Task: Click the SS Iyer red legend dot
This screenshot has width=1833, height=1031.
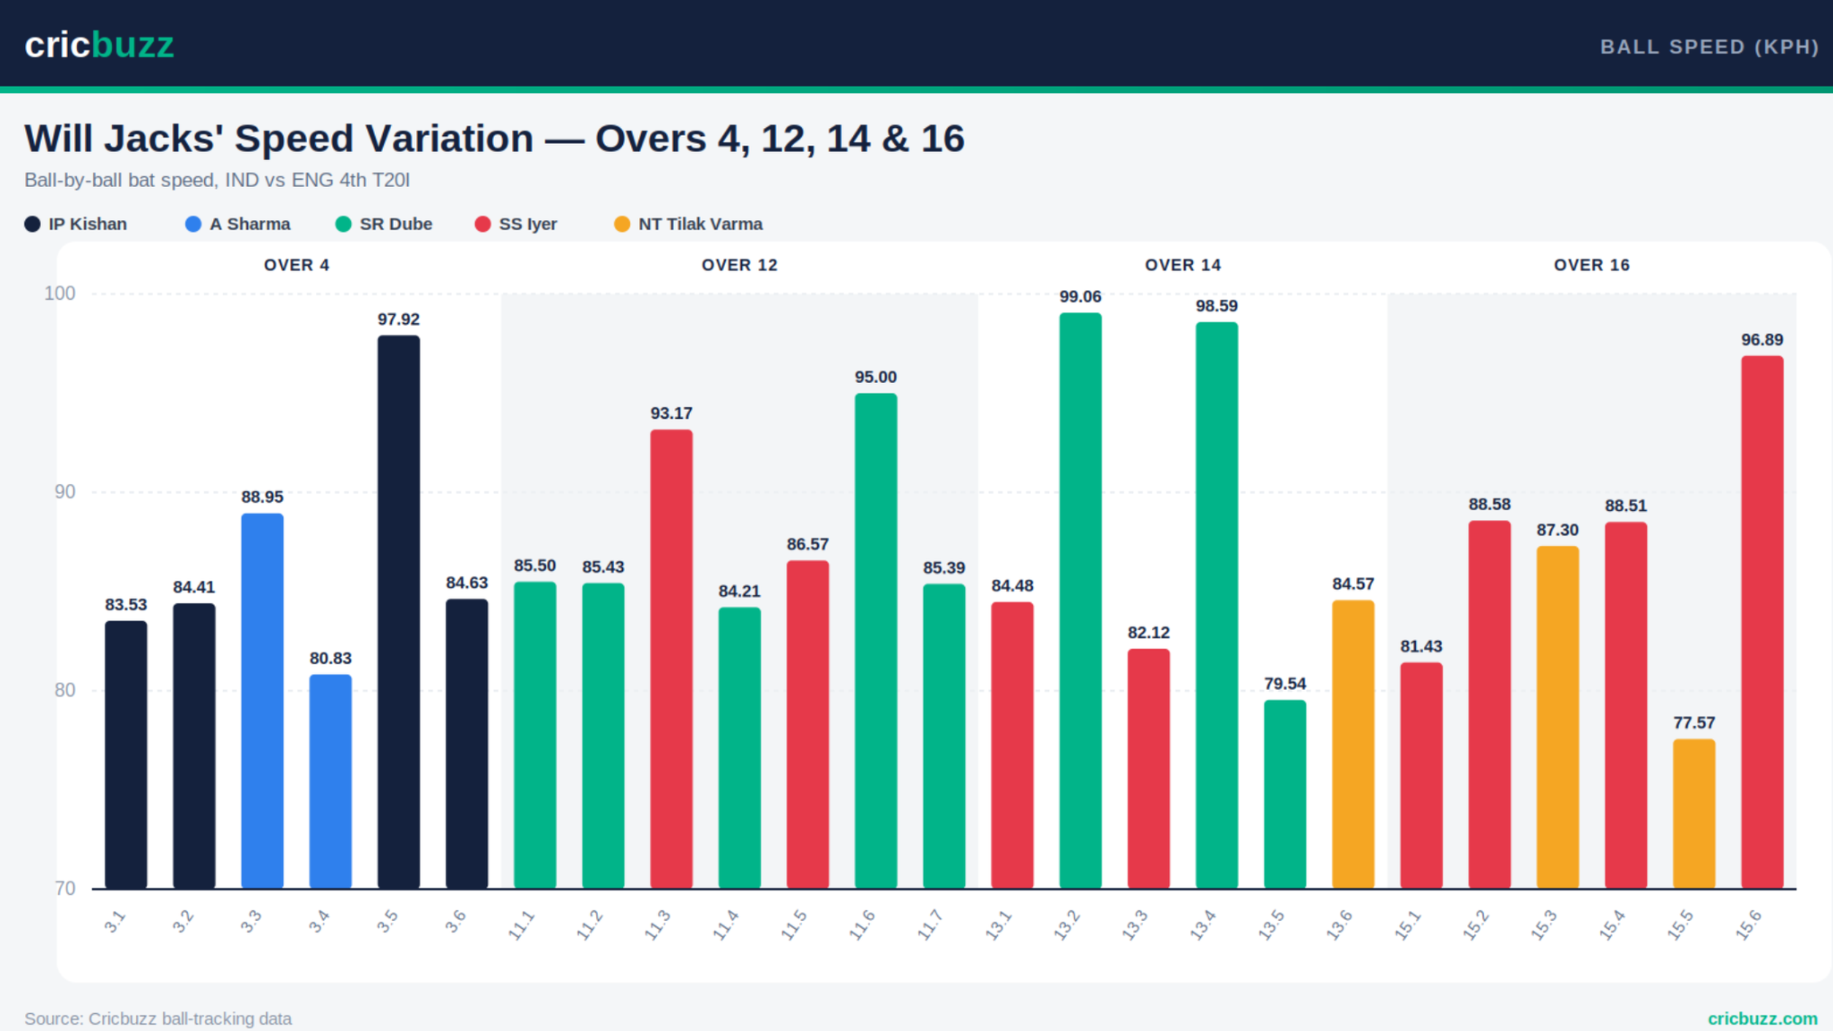Action: [x=483, y=224]
